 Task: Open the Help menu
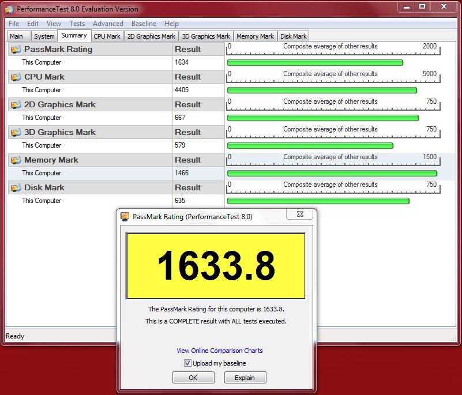171,24
